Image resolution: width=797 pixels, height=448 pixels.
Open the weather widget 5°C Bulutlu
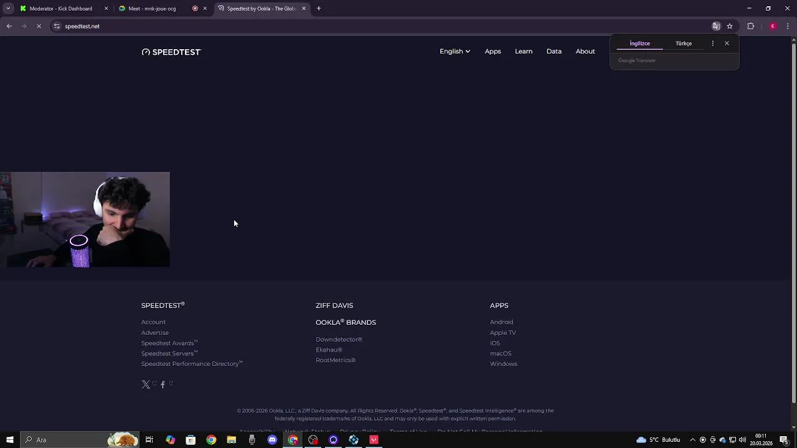tap(658, 440)
